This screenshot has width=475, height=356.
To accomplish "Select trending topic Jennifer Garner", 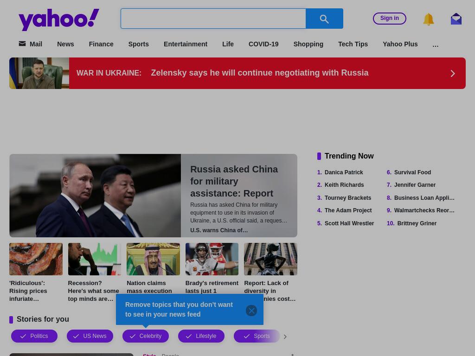I will 415,185.
